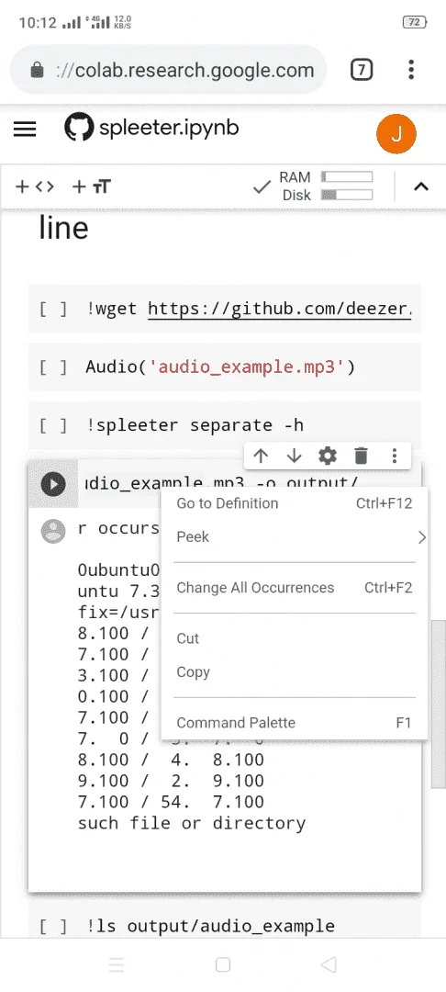The height and width of the screenshot is (992, 446).
Task: Open the browser tab switcher showing 7
Action: click(x=362, y=70)
